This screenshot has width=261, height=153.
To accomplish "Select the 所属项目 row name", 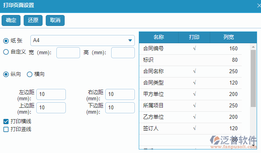I will [153, 106].
